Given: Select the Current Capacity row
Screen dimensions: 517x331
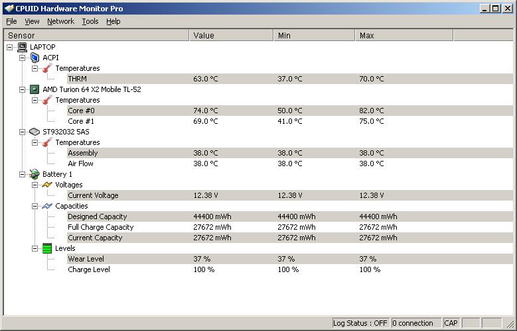Looking at the screenshot, I should pyautogui.click(x=290, y=238).
